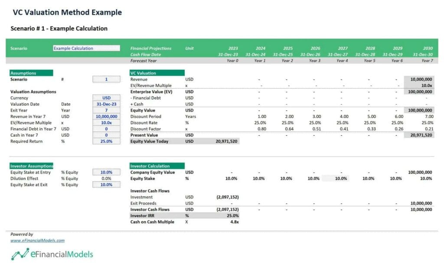Click the 'Cash Flow Date' header label

click(x=146, y=54)
